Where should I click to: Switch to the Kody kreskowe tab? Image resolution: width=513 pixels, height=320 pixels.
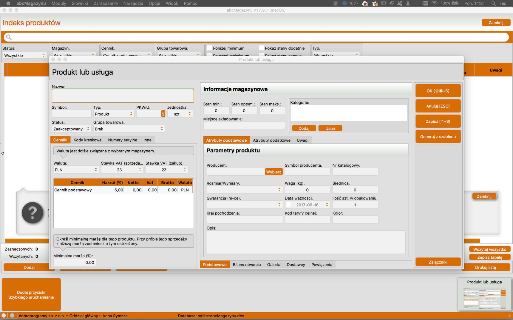coord(87,140)
